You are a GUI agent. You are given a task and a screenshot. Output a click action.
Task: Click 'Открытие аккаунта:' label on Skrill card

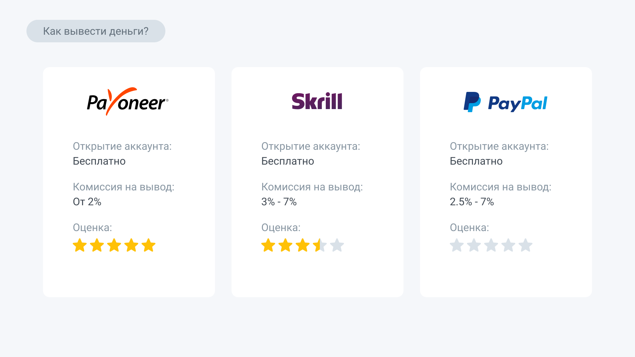click(311, 146)
